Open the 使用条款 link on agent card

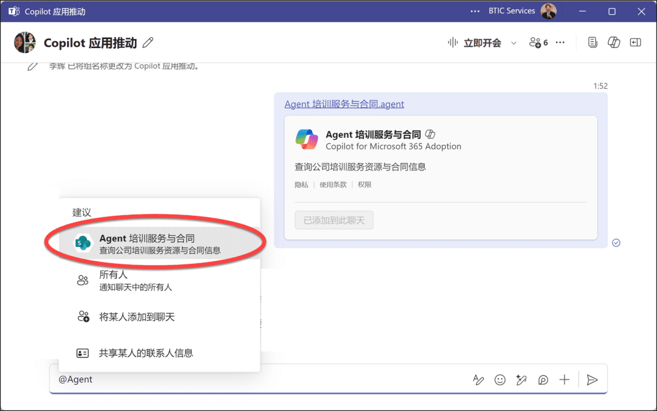click(x=333, y=185)
